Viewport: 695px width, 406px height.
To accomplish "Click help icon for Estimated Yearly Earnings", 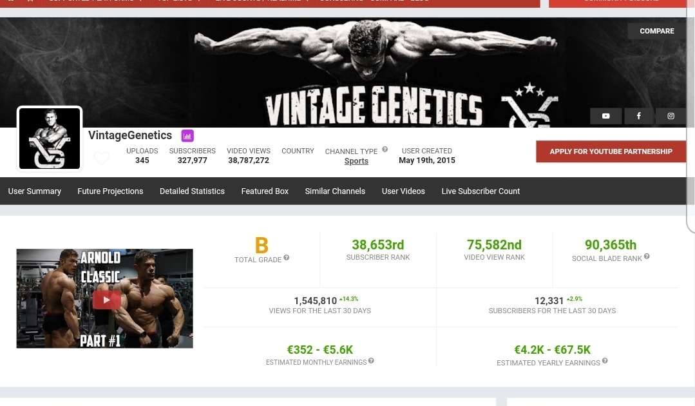I will 604,361.
